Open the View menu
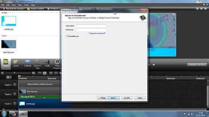209x117 pixels. point(14,5)
